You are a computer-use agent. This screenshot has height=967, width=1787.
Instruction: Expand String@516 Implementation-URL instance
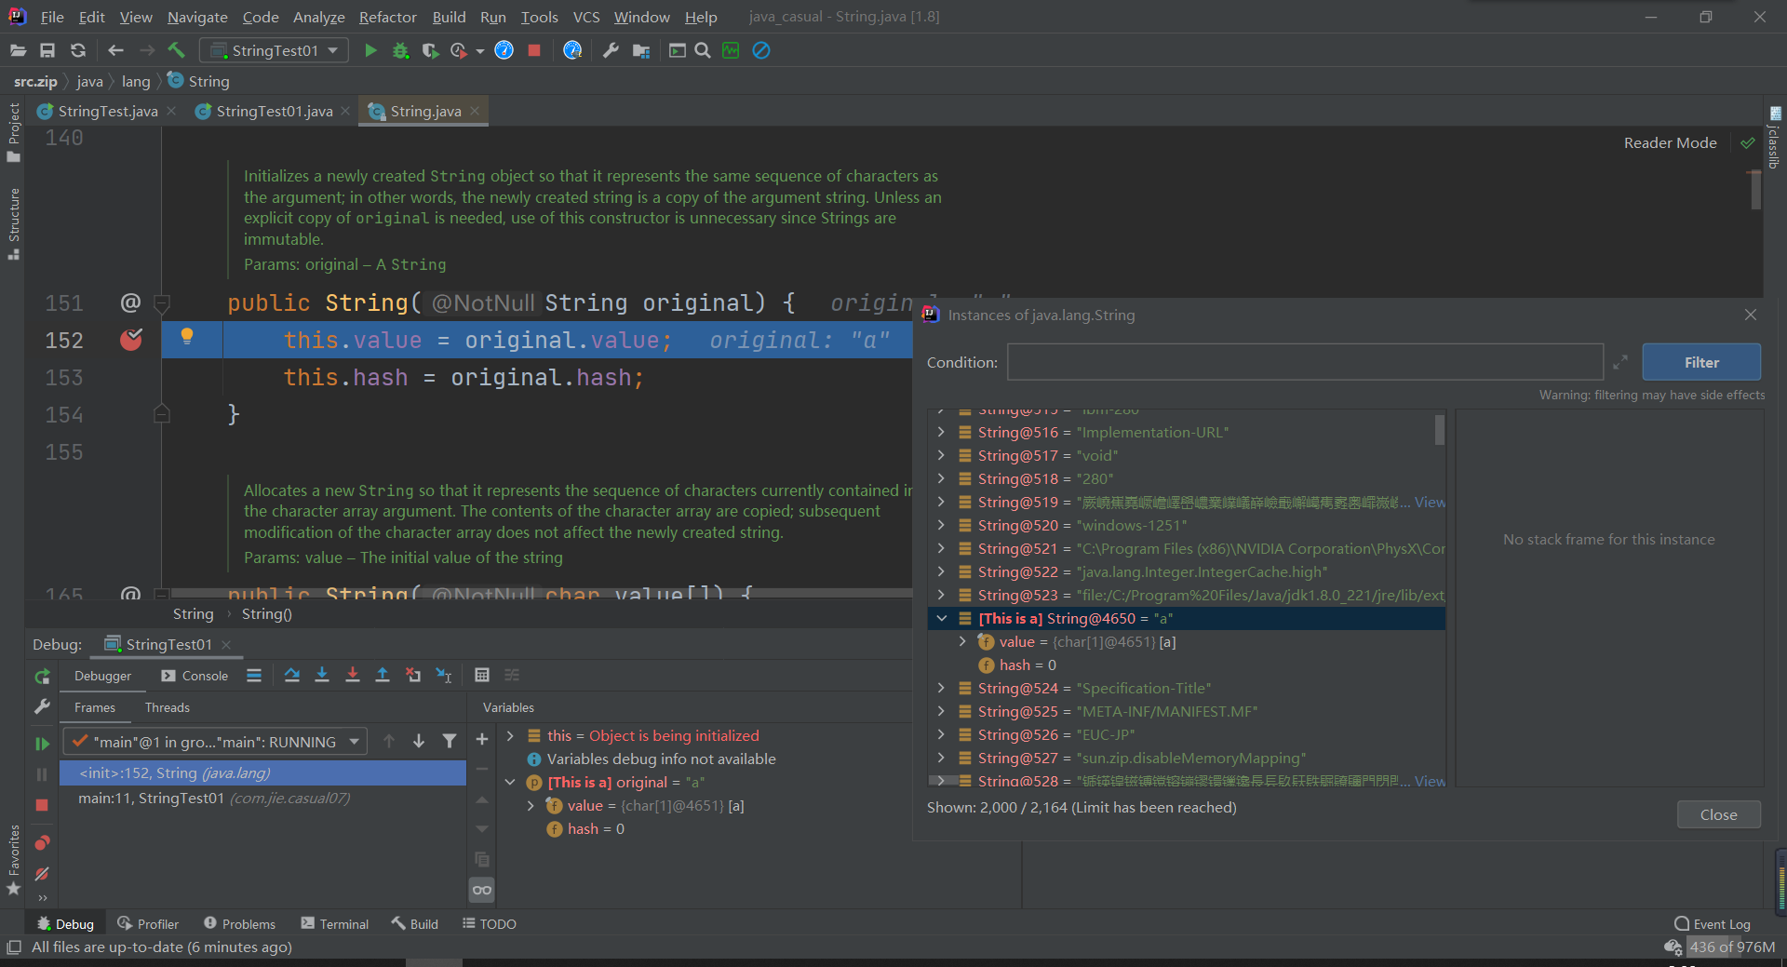click(x=941, y=432)
